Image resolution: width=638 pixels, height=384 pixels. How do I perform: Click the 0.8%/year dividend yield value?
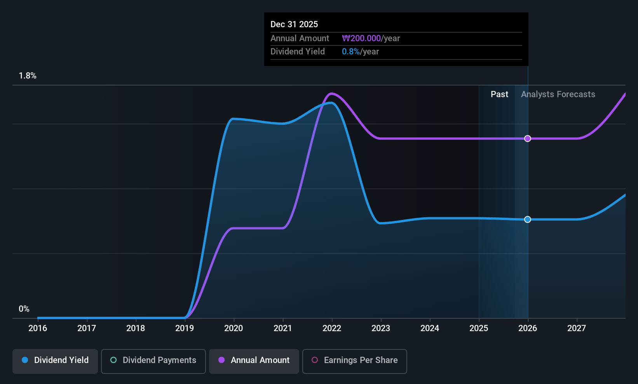tap(360, 51)
